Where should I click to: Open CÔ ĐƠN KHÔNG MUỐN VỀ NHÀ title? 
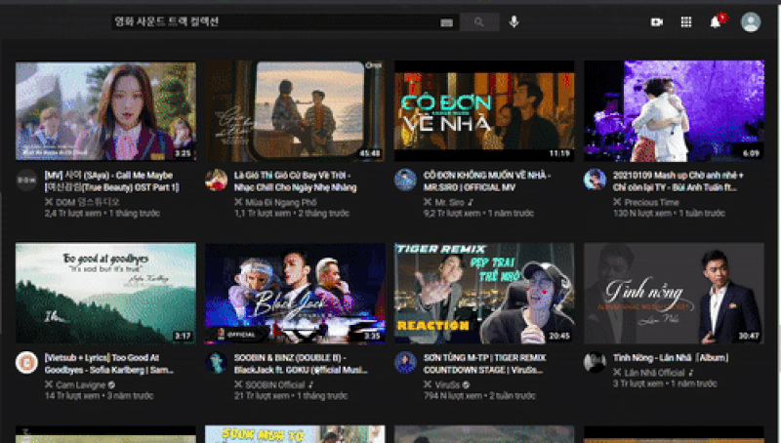486,181
